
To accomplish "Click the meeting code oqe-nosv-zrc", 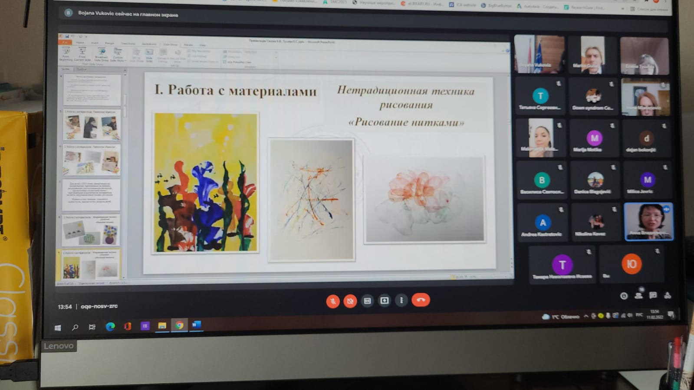I will click(99, 306).
